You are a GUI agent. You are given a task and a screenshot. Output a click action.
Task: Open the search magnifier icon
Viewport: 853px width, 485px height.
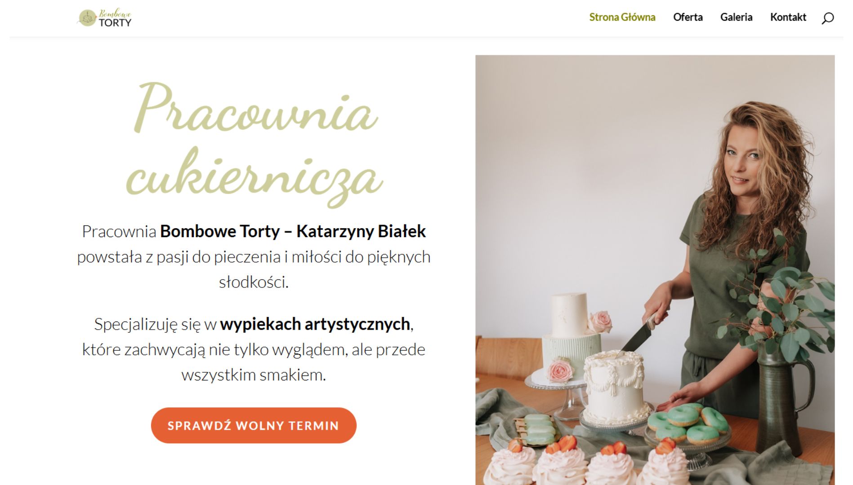827,18
